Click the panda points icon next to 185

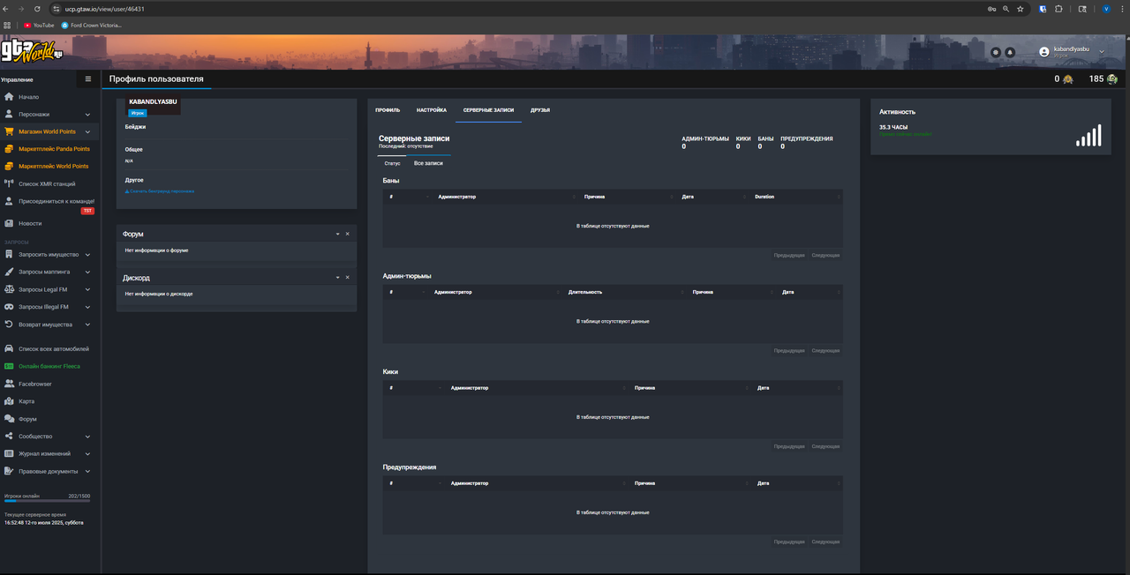(1112, 79)
